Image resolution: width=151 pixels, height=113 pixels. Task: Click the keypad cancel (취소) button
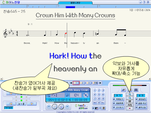(x=103, y=103)
